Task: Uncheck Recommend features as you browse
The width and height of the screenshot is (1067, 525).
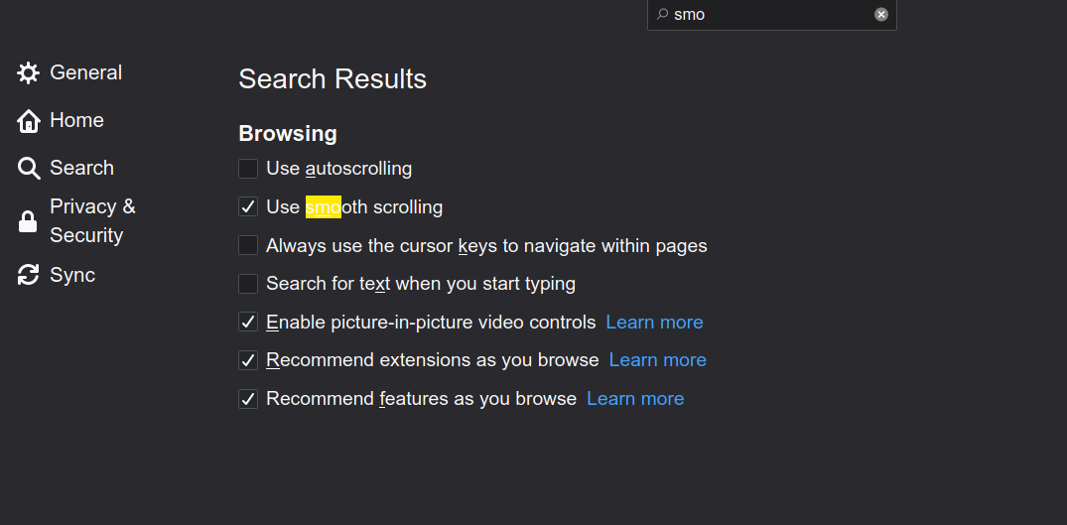Action: [248, 399]
